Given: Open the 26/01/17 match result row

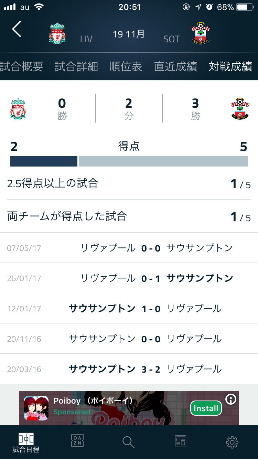Looking at the screenshot, I should [x=129, y=278].
